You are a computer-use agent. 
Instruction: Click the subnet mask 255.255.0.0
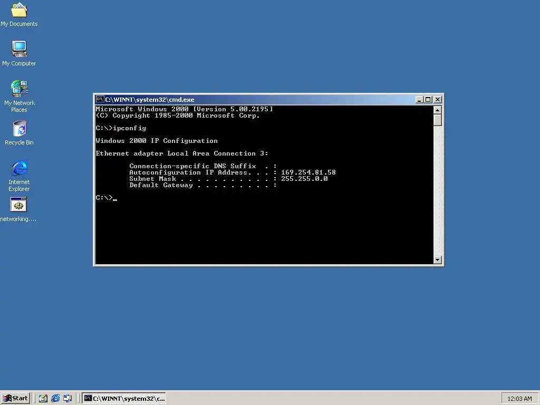[x=304, y=179]
